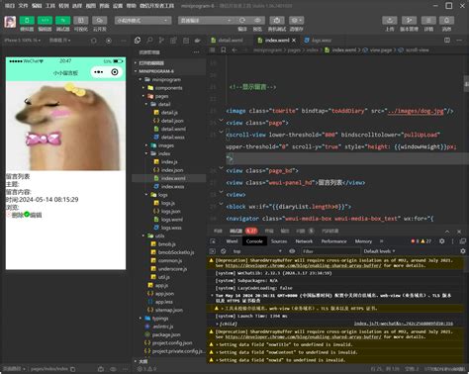Click the clear console icon

point(224,251)
